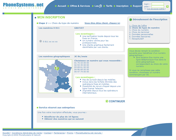
Task: Click the login input field
Action: (x=158, y=4)
